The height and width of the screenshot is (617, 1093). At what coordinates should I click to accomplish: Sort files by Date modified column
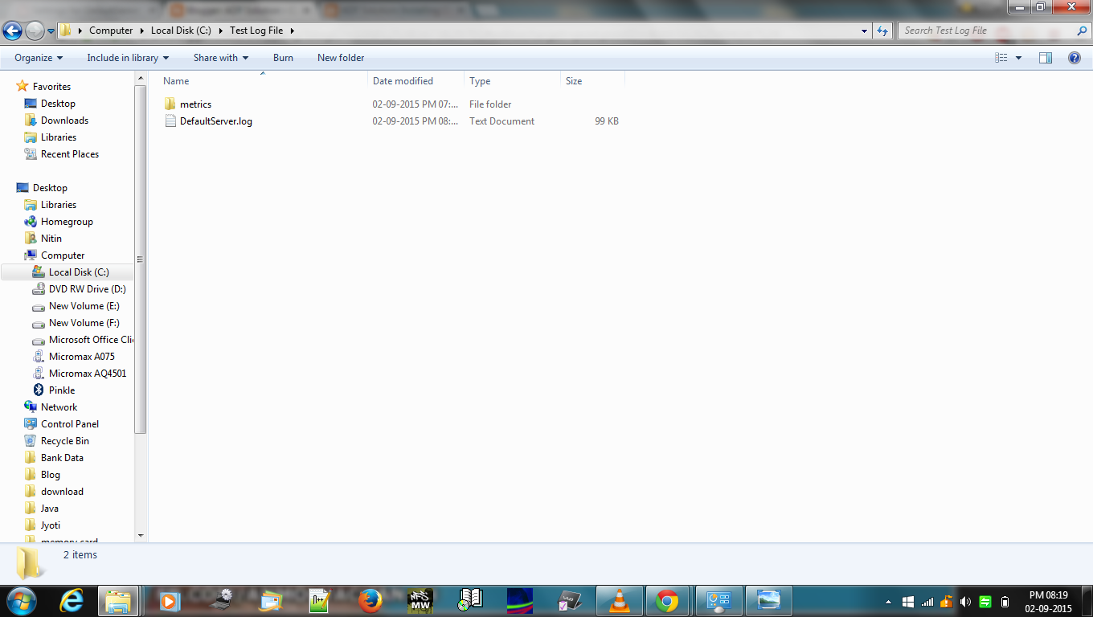point(416,81)
